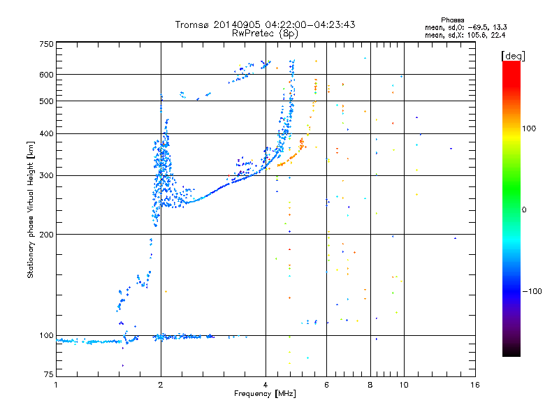Viewport: 559px width, 419px height.
Task: Click the y-axis tick label '400'
Action: [46, 134]
